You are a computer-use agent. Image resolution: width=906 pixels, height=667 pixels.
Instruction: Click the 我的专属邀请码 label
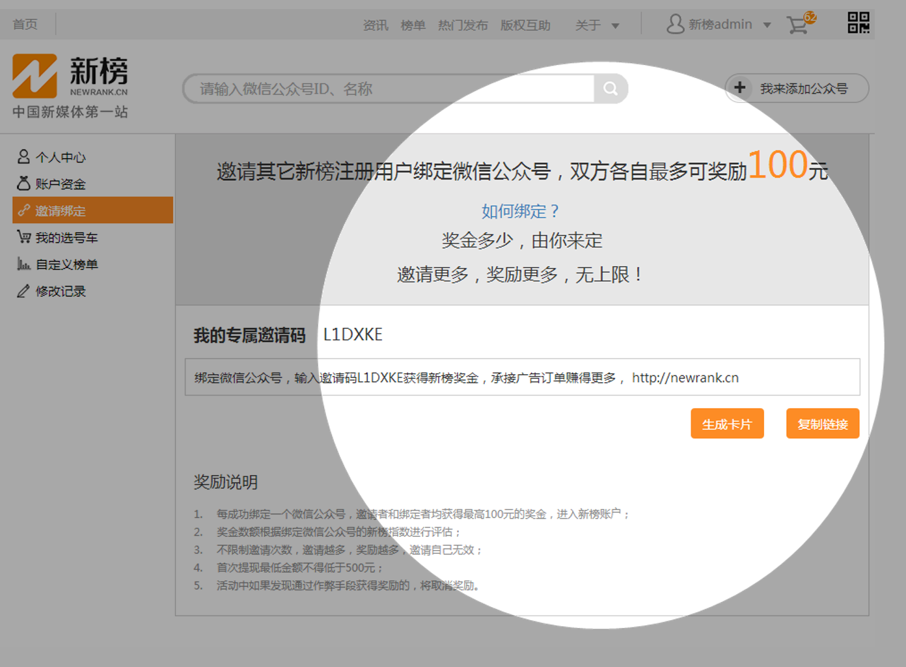[x=249, y=335]
